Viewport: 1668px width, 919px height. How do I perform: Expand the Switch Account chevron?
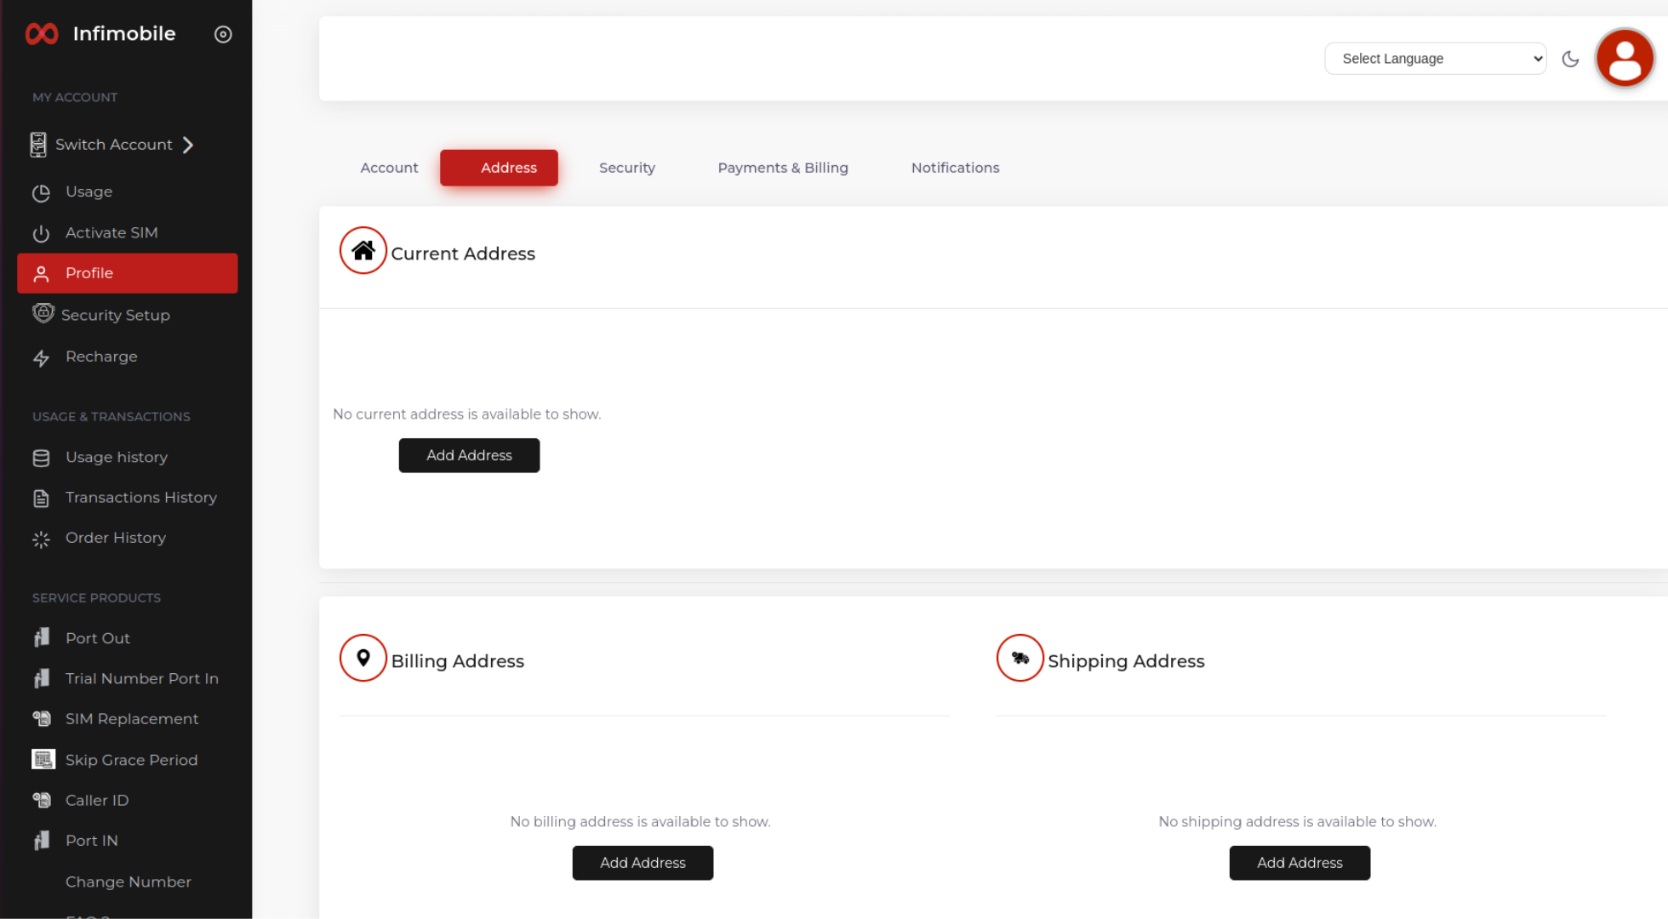tap(188, 145)
